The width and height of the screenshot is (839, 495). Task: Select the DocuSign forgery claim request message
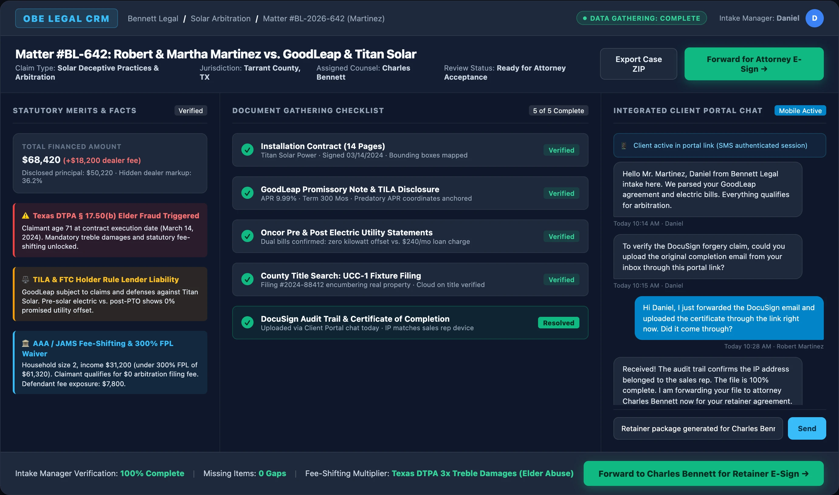pos(708,257)
